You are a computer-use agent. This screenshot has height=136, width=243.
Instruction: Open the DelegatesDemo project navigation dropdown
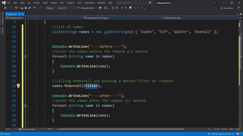click(44, 18)
